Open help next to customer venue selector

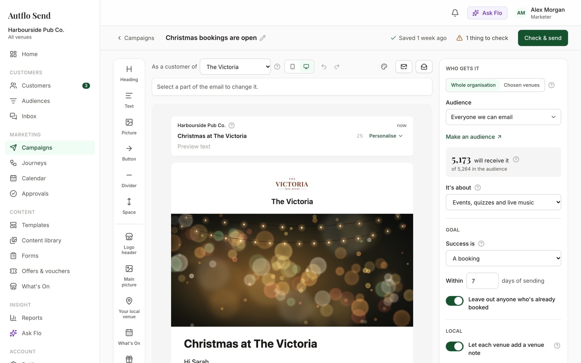(x=277, y=67)
